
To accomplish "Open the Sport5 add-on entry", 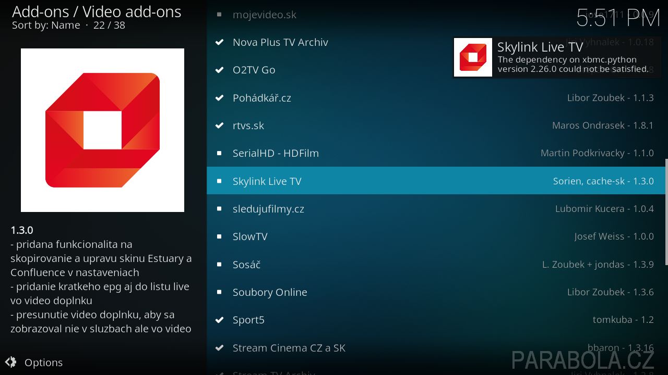I will pos(436,320).
